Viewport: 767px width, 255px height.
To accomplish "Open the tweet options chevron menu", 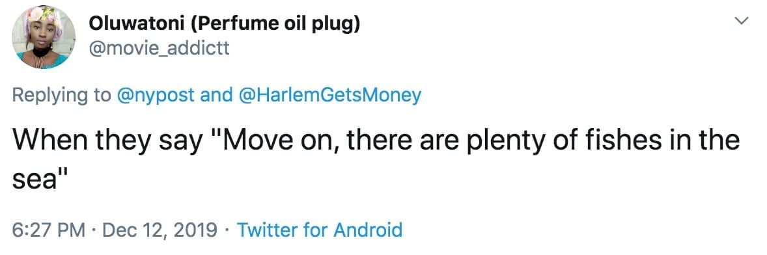I will [x=742, y=21].
